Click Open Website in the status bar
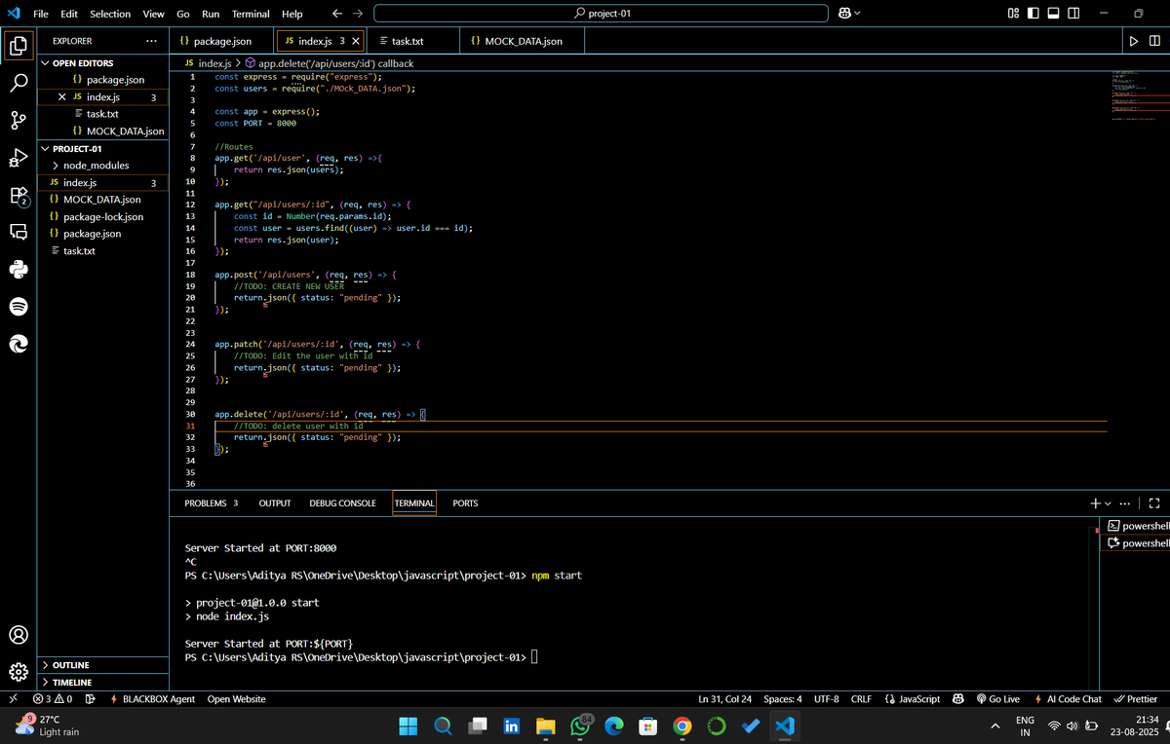 (236, 699)
